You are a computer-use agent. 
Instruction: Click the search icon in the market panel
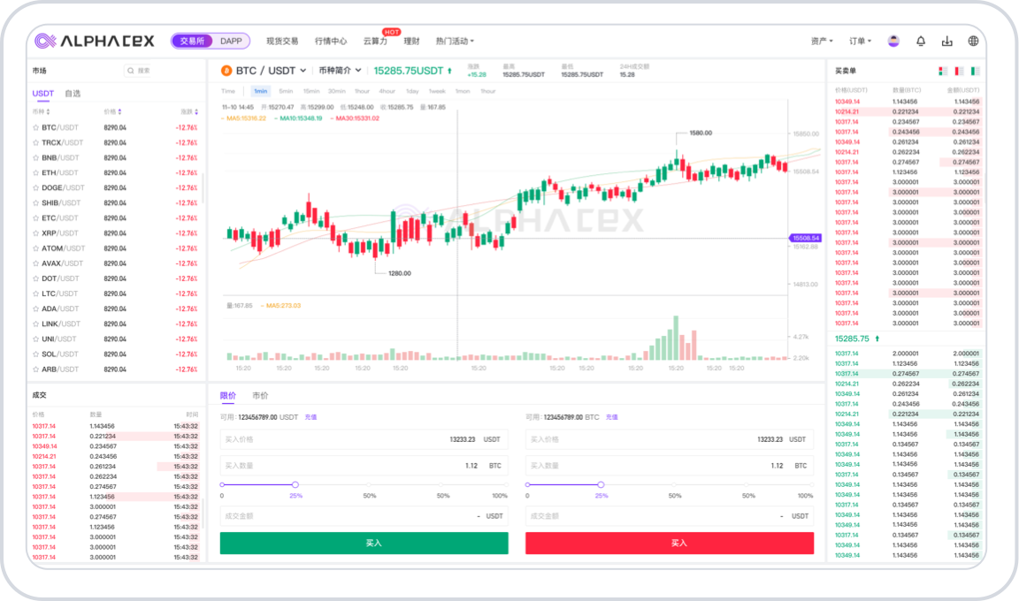131,70
